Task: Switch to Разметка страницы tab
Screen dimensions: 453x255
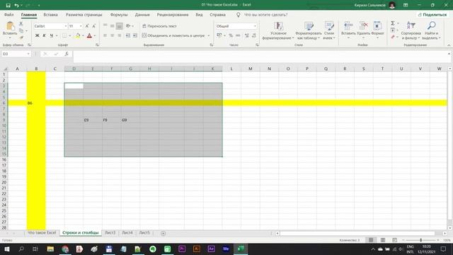Action: [84, 14]
